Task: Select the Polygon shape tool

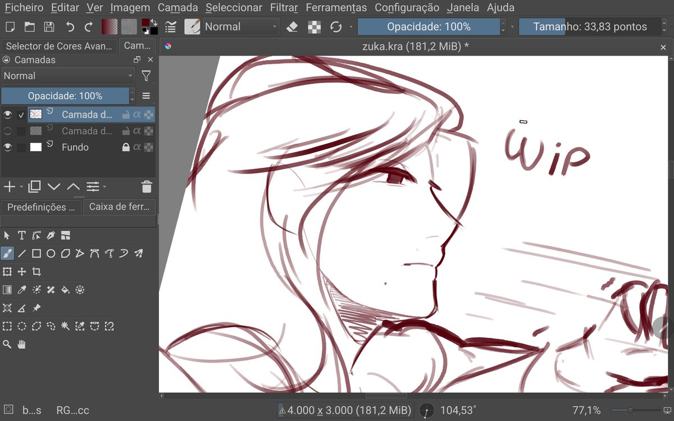Action: [x=65, y=254]
